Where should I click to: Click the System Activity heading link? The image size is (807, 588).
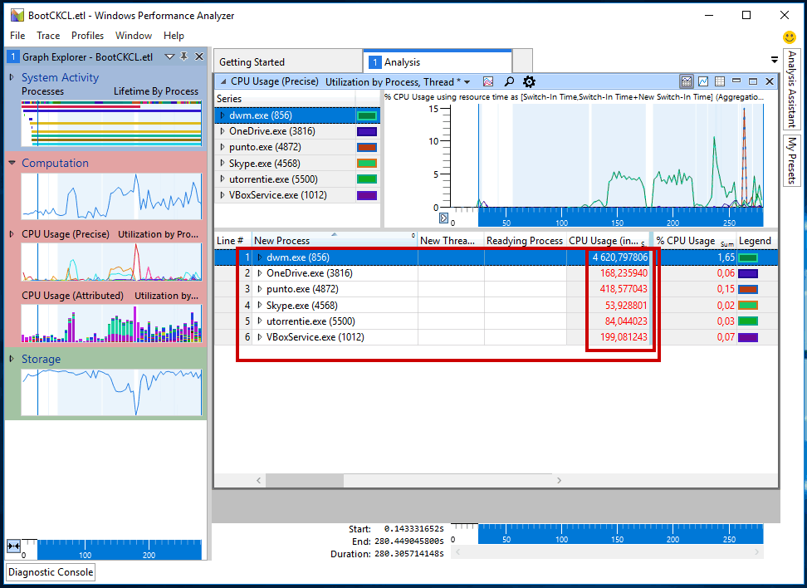pyautogui.click(x=61, y=77)
